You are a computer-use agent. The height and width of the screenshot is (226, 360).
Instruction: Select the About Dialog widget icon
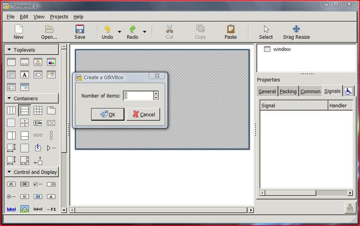(x=38, y=62)
